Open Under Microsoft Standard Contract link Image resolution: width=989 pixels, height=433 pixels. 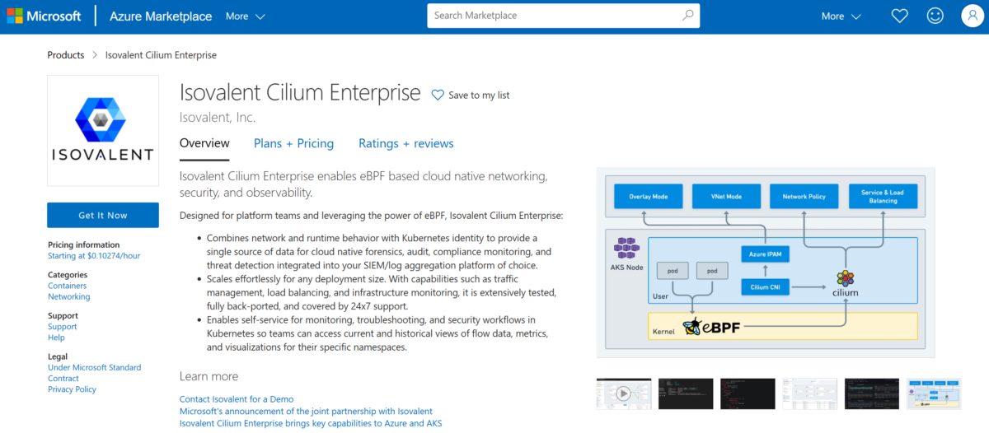94,373
